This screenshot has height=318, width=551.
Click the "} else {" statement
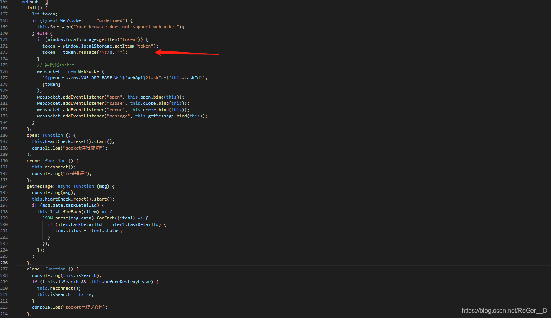tap(43, 33)
